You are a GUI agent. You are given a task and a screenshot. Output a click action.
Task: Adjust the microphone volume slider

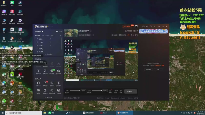75,91
